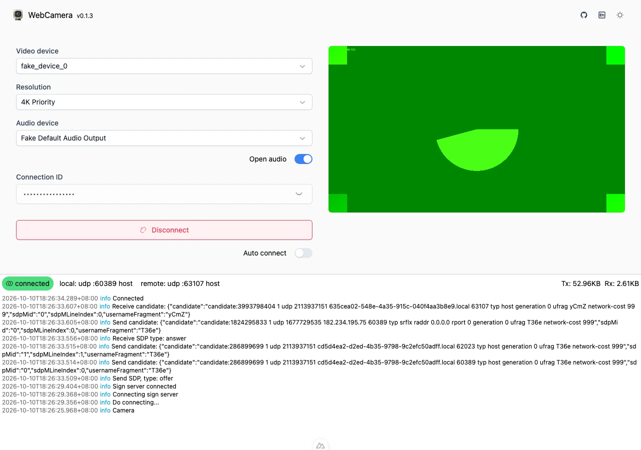This screenshot has height=450, width=641.
Task: Turn off the Open audio switch
Action: click(303, 159)
